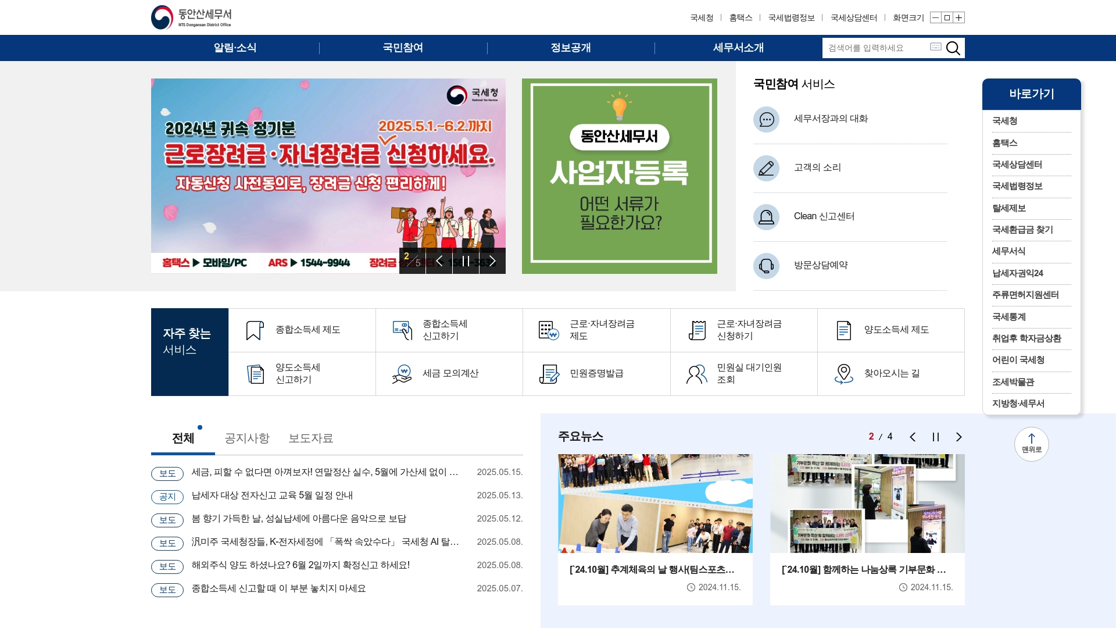Open the 국민참여 menu
Viewport: 1116px width, 628px height.
(x=403, y=48)
